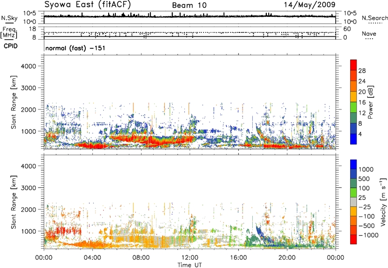Select the text 'normal (fast) -151'
This screenshot has width=388, height=268.
(75, 48)
